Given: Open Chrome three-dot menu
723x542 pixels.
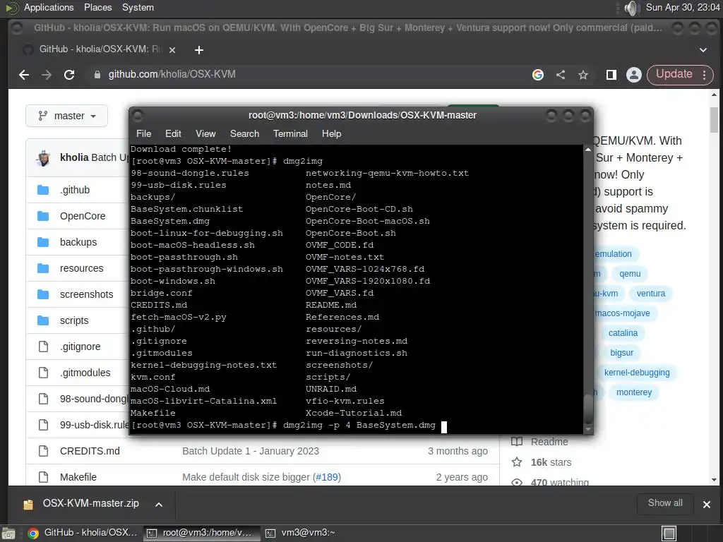Looking at the screenshot, I should (705, 75).
